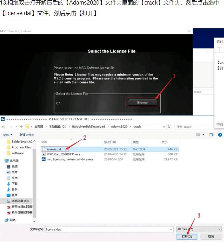Toggle the preview pane icon

[211, 135]
